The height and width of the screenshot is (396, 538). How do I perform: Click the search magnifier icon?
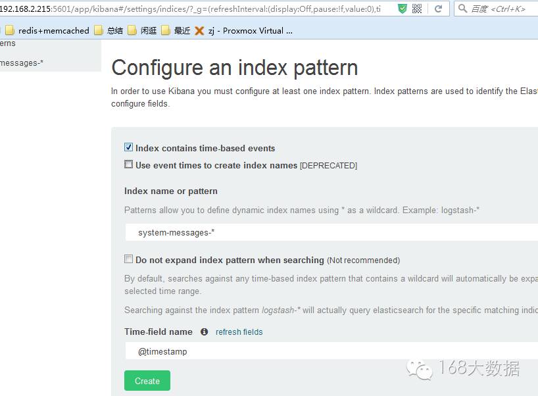pyautogui.click(x=462, y=9)
